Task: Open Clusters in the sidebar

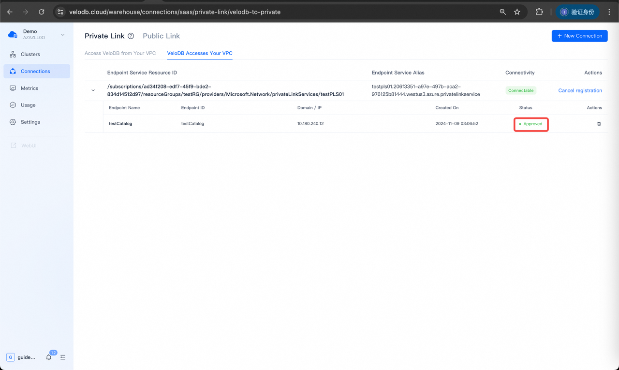Action: (x=30, y=54)
